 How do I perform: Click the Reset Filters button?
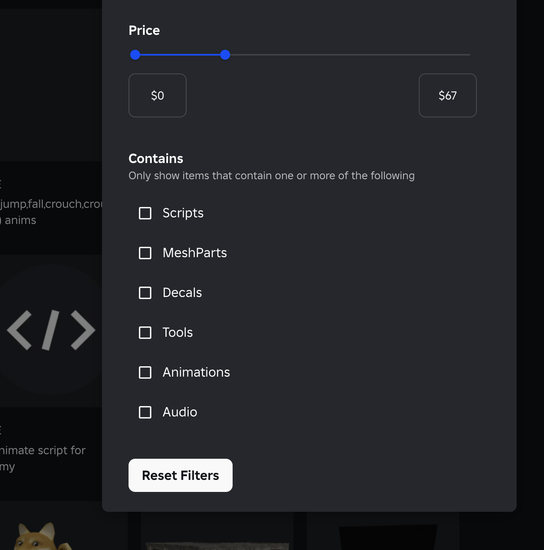180,475
